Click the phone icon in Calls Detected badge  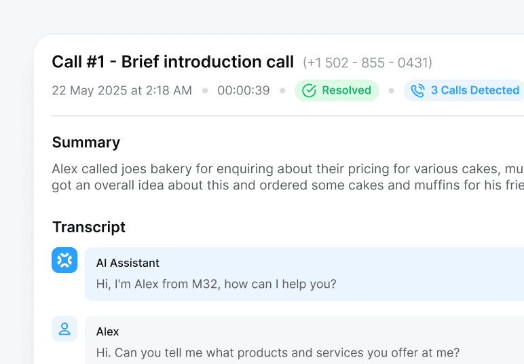click(x=418, y=90)
